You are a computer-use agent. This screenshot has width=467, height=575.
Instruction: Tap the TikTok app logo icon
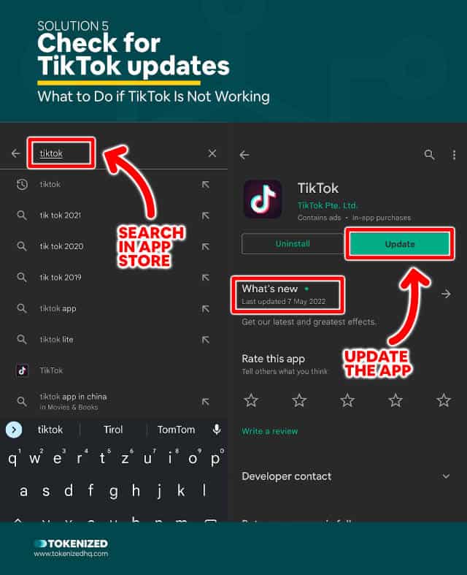click(x=263, y=199)
